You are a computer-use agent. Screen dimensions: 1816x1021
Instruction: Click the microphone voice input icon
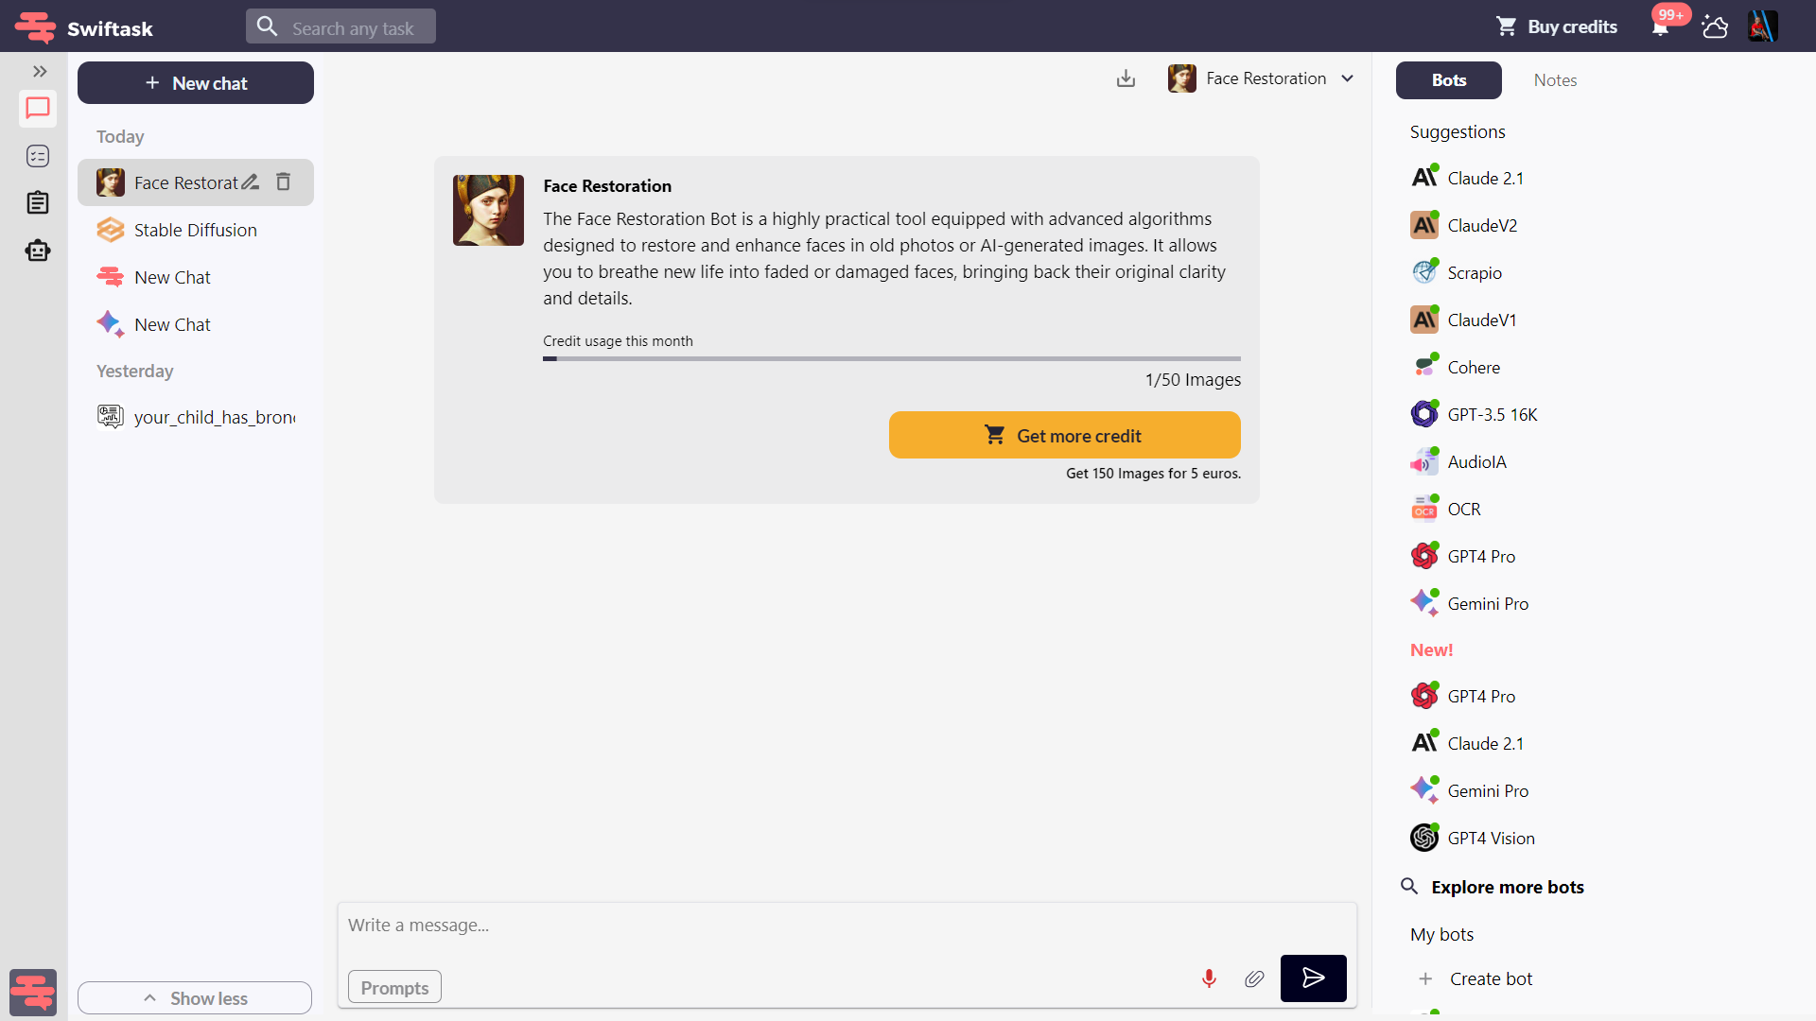(1209, 978)
